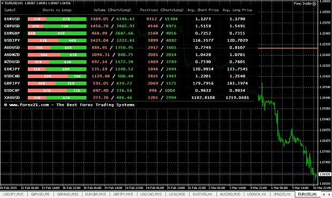Switch to the USDNOK,H1 chart tab
Screen dimensions: 332x198
click(x=257, y=194)
